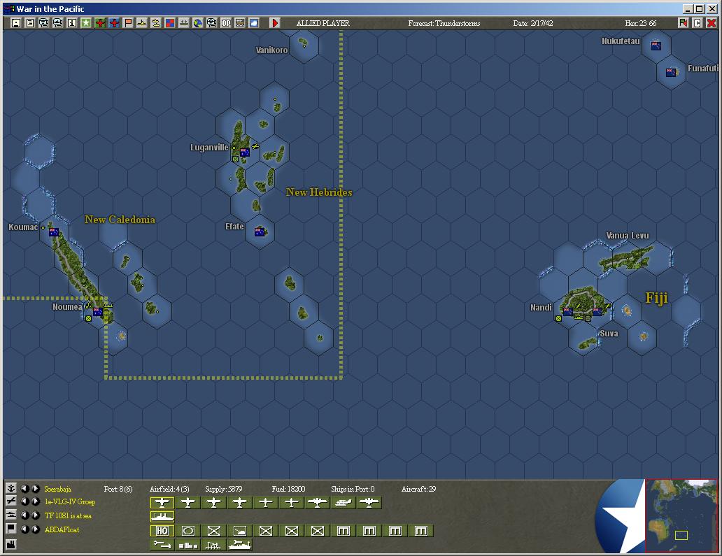Go to previous base before Soerabaja

[x=25, y=489]
